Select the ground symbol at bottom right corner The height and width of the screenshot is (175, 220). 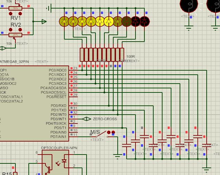pos(206,168)
